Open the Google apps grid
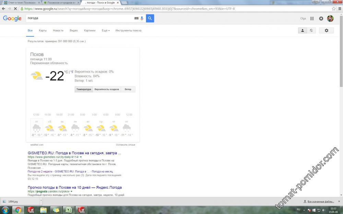 312,18
